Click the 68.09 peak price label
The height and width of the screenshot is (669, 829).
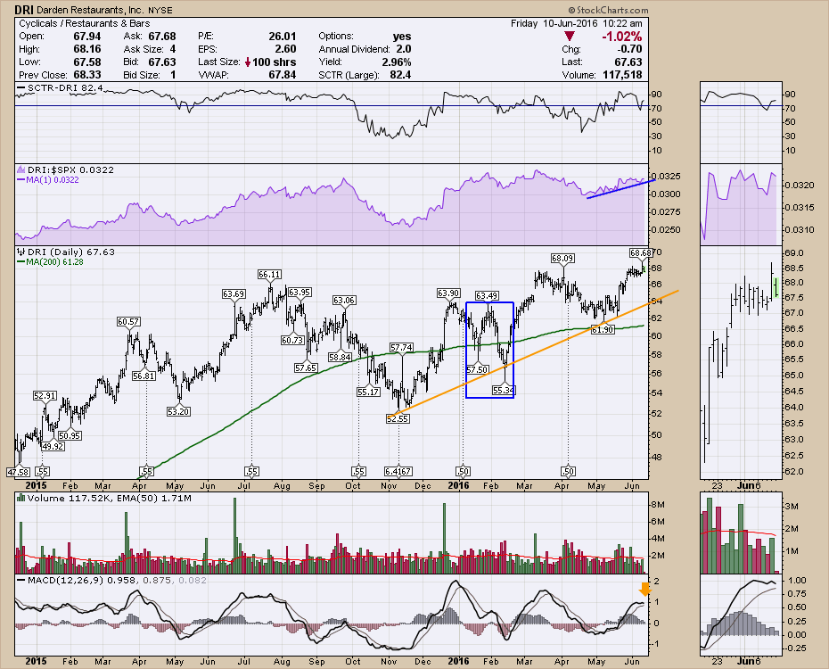562,259
